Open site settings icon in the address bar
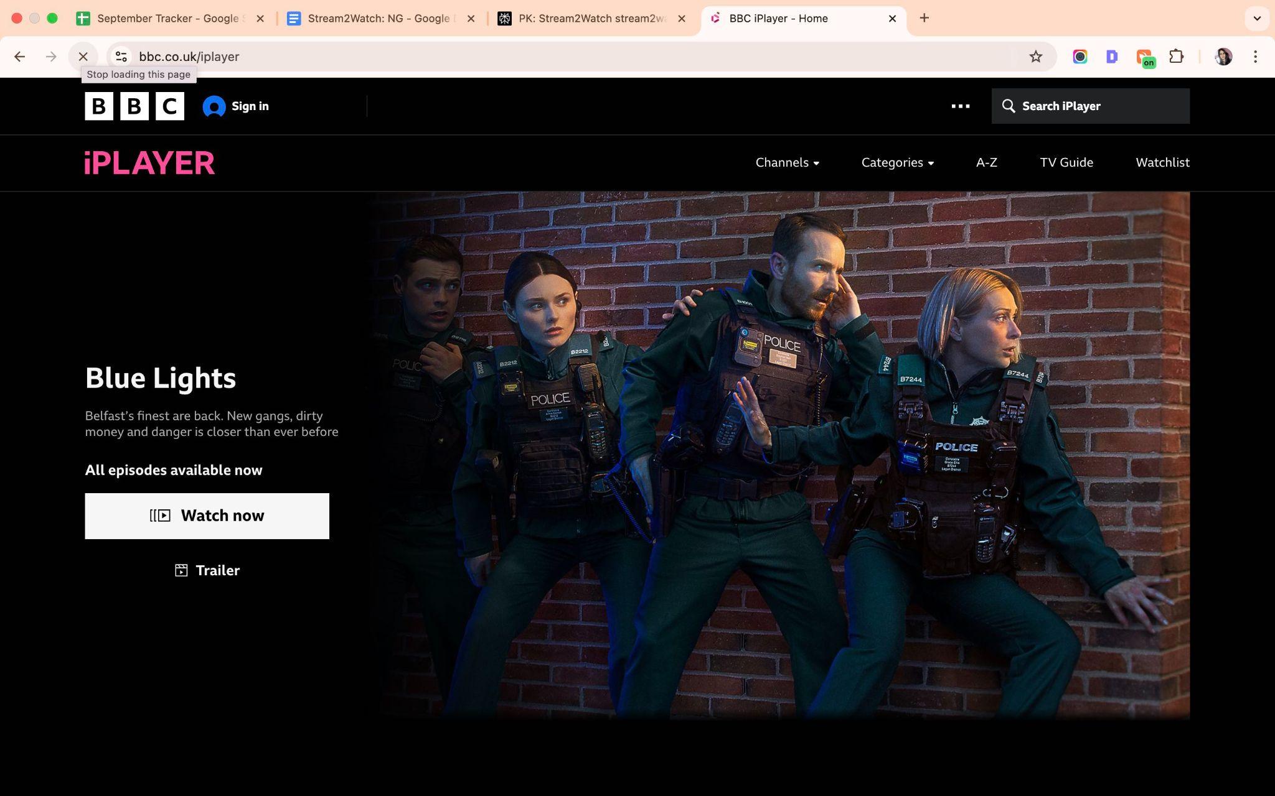The height and width of the screenshot is (796, 1275). 121,57
